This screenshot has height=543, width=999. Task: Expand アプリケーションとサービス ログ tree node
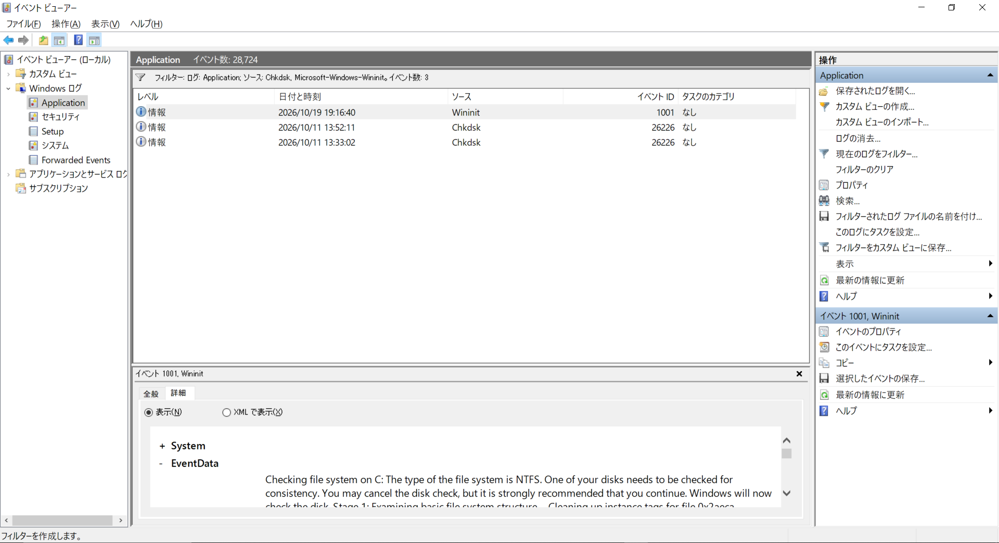pos(8,174)
